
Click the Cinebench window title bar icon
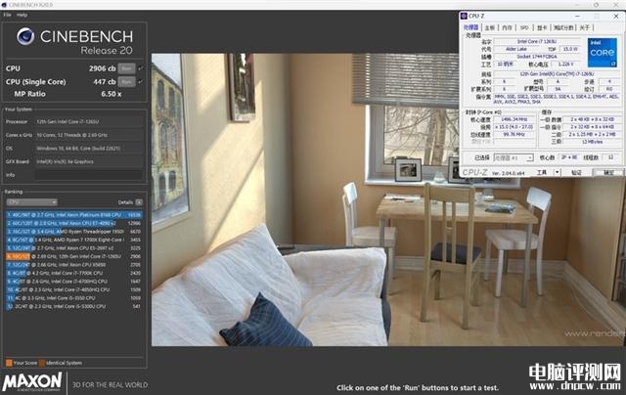[4, 5]
